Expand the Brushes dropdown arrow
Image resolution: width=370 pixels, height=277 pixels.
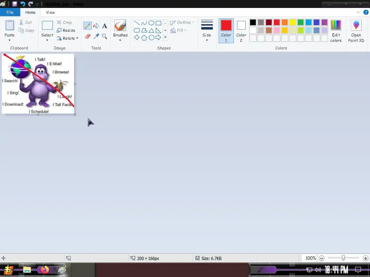click(x=120, y=40)
